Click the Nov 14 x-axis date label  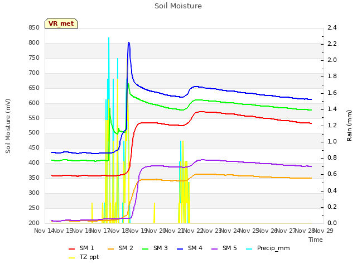tap(45, 231)
